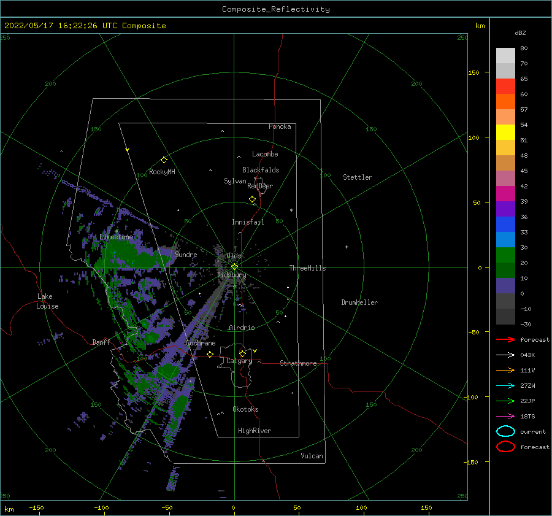552x516 pixels.
Task: Click the red forecast arrow legend icon
Action: pyautogui.click(x=505, y=339)
